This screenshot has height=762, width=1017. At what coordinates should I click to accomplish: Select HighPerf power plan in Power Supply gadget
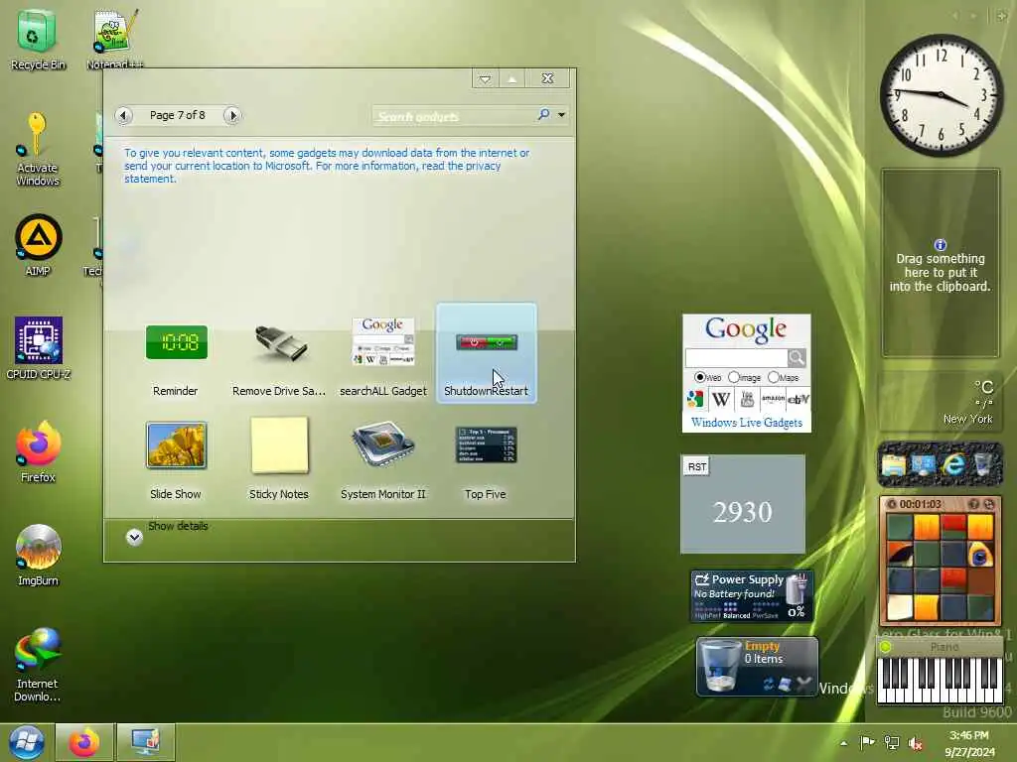[x=707, y=615]
